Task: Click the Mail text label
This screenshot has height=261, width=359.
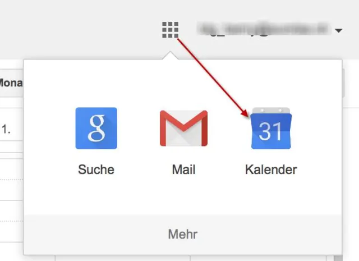Action: tap(183, 170)
